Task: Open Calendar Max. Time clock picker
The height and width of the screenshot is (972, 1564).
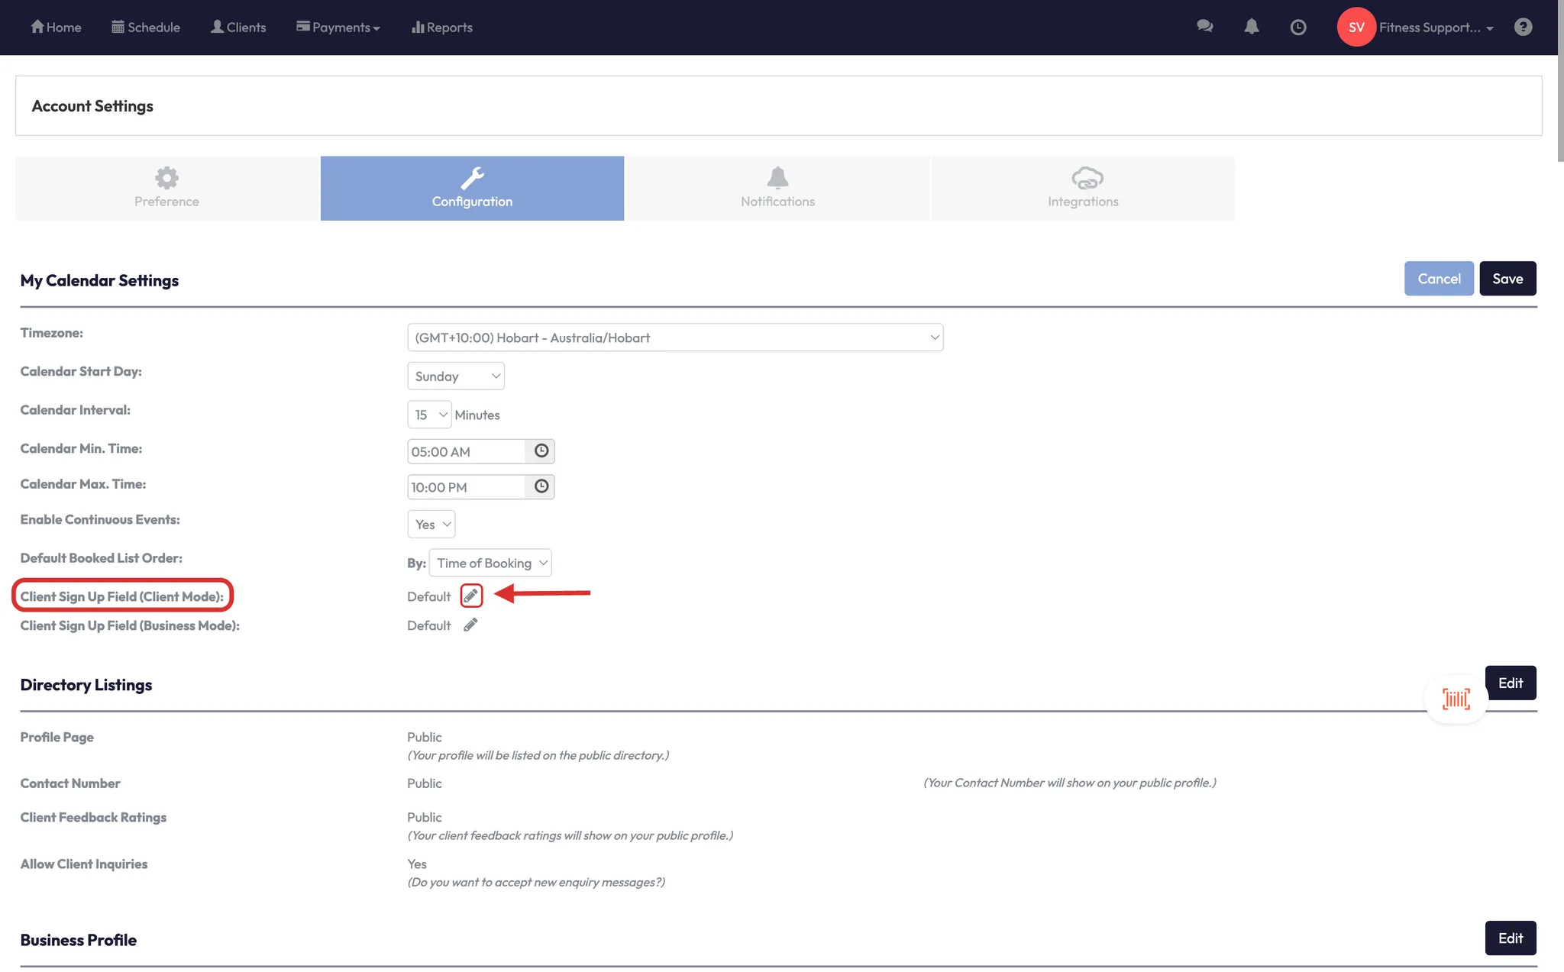Action: (541, 486)
